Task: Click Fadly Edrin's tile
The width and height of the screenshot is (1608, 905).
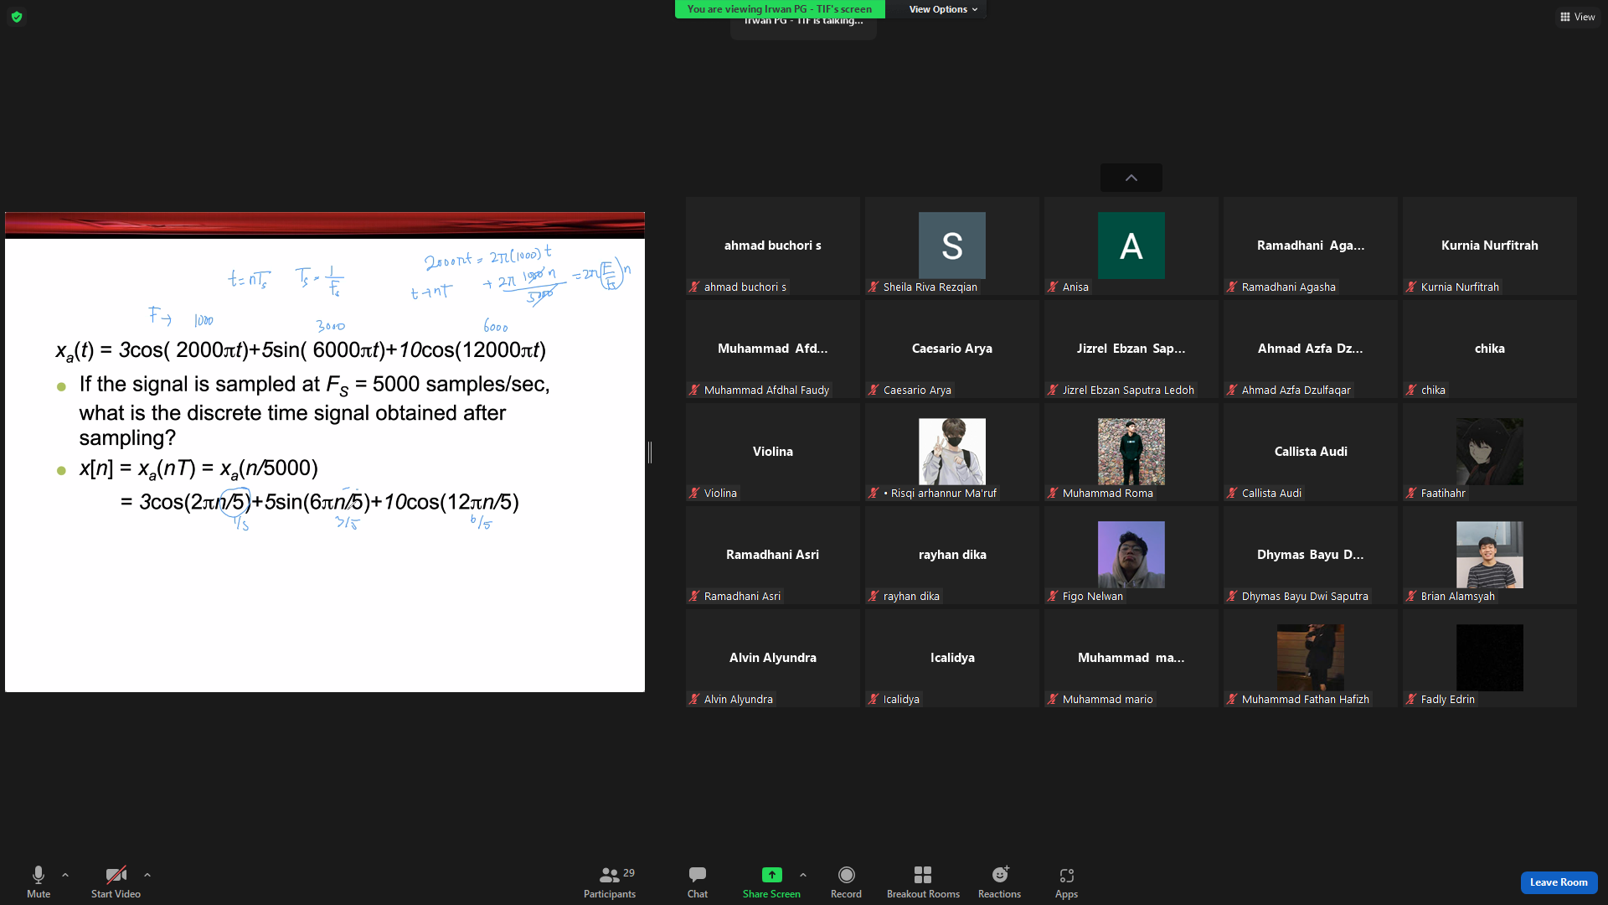Action: [1490, 658]
